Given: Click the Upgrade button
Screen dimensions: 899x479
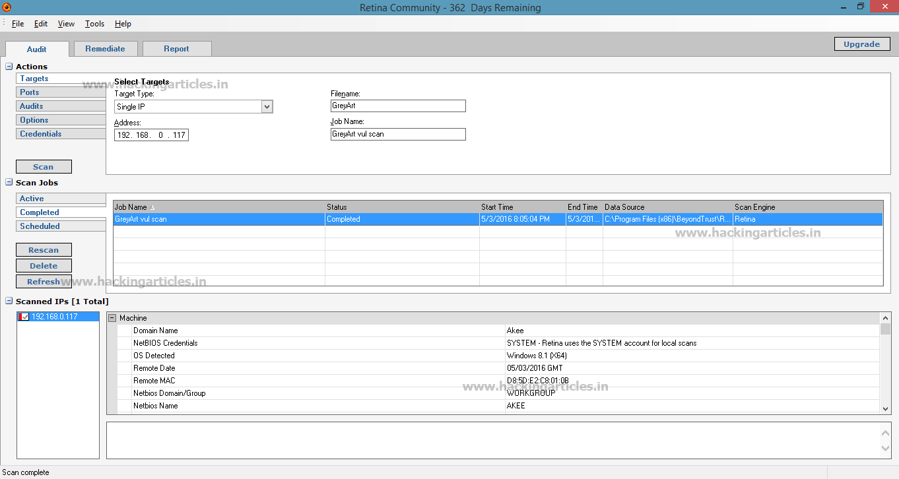Looking at the screenshot, I should (862, 44).
